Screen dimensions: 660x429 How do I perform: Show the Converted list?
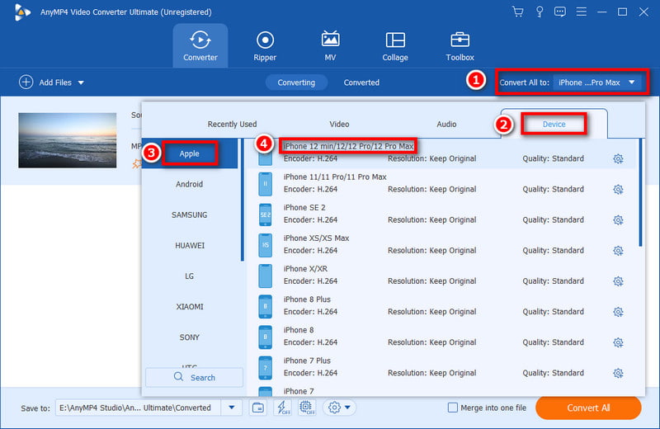coord(361,82)
